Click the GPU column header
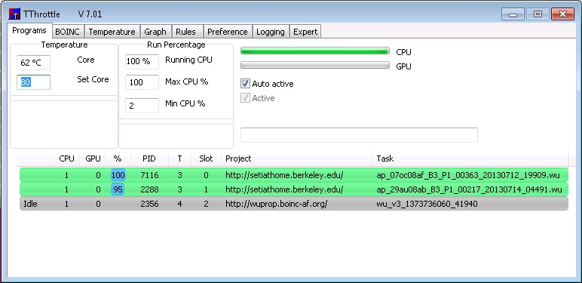Image resolution: width=582 pixels, height=283 pixels. tap(93, 158)
